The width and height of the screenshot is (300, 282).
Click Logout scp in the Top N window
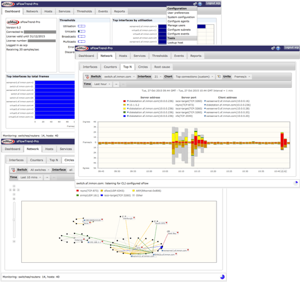(291, 47)
